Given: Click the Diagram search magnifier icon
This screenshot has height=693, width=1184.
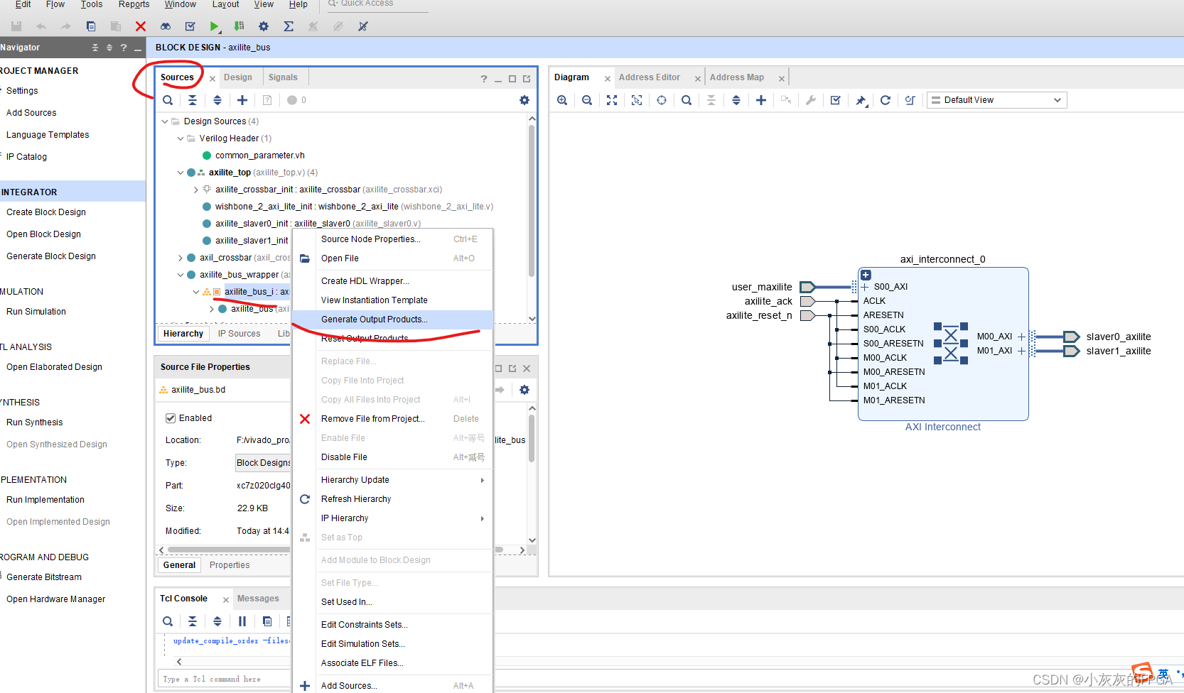Looking at the screenshot, I should click(x=687, y=100).
